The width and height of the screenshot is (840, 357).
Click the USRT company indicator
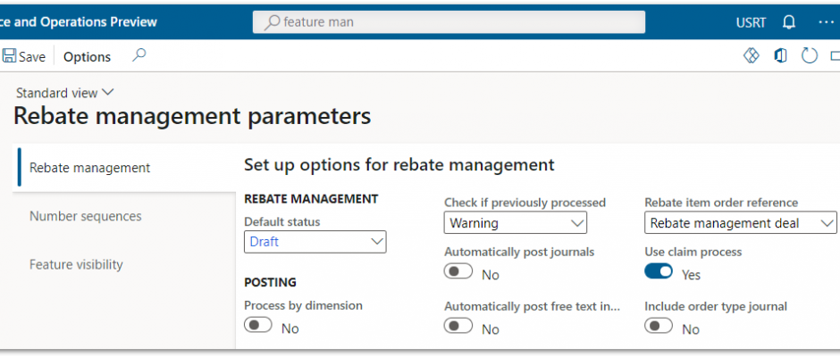(751, 22)
